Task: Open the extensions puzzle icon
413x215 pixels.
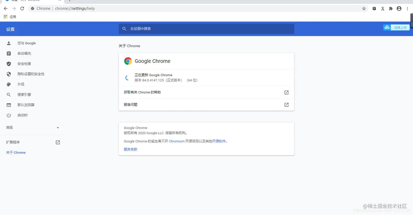Action: [390, 8]
